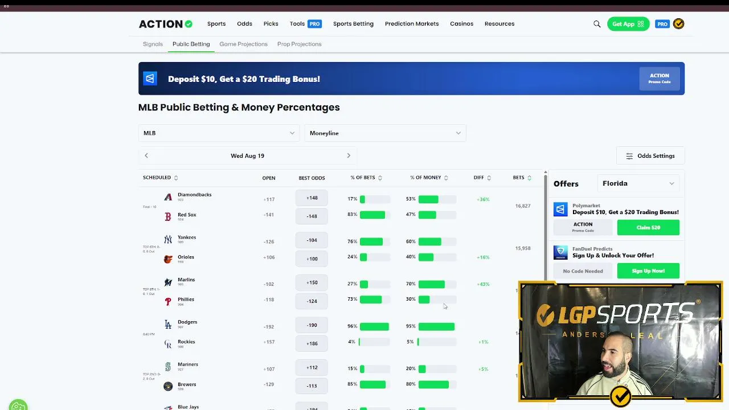The width and height of the screenshot is (729, 410).
Task: Select Marlins +150 best odds
Action: pyautogui.click(x=312, y=283)
